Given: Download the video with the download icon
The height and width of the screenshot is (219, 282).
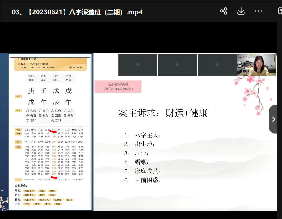Looking at the screenshot, I should [x=241, y=11].
